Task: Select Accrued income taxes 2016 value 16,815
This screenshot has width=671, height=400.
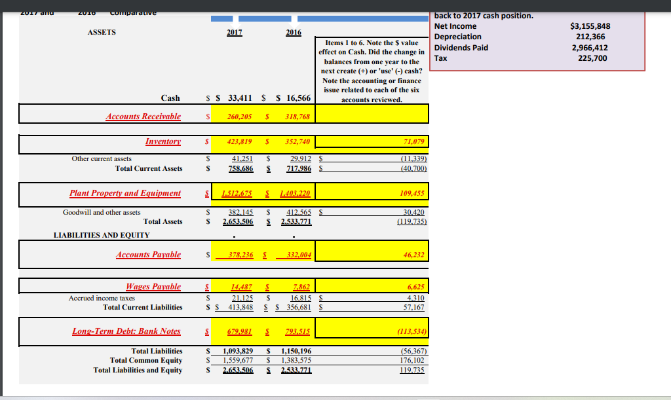Action: [x=300, y=298]
